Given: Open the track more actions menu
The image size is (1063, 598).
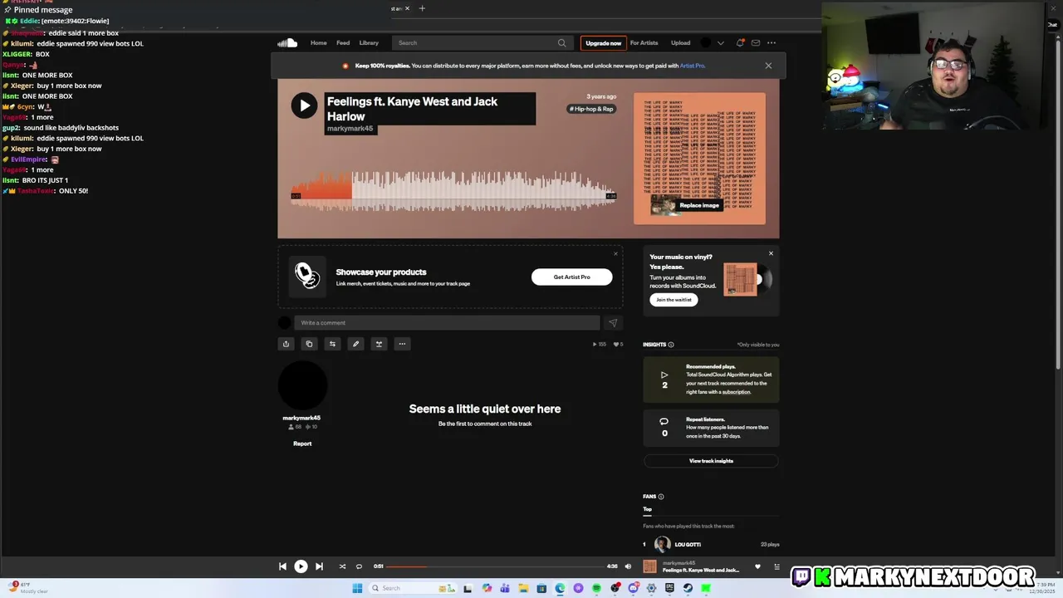Looking at the screenshot, I should 402,344.
